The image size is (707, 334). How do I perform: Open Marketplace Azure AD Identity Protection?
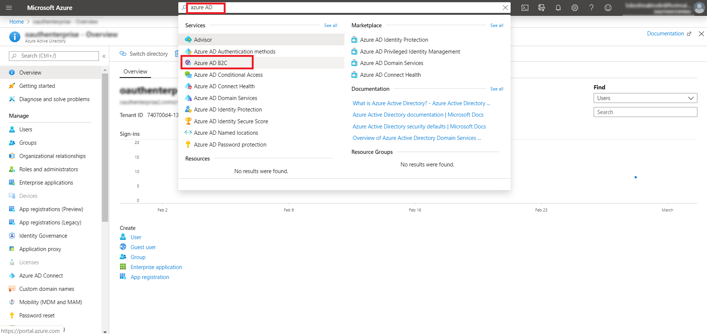coord(394,39)
